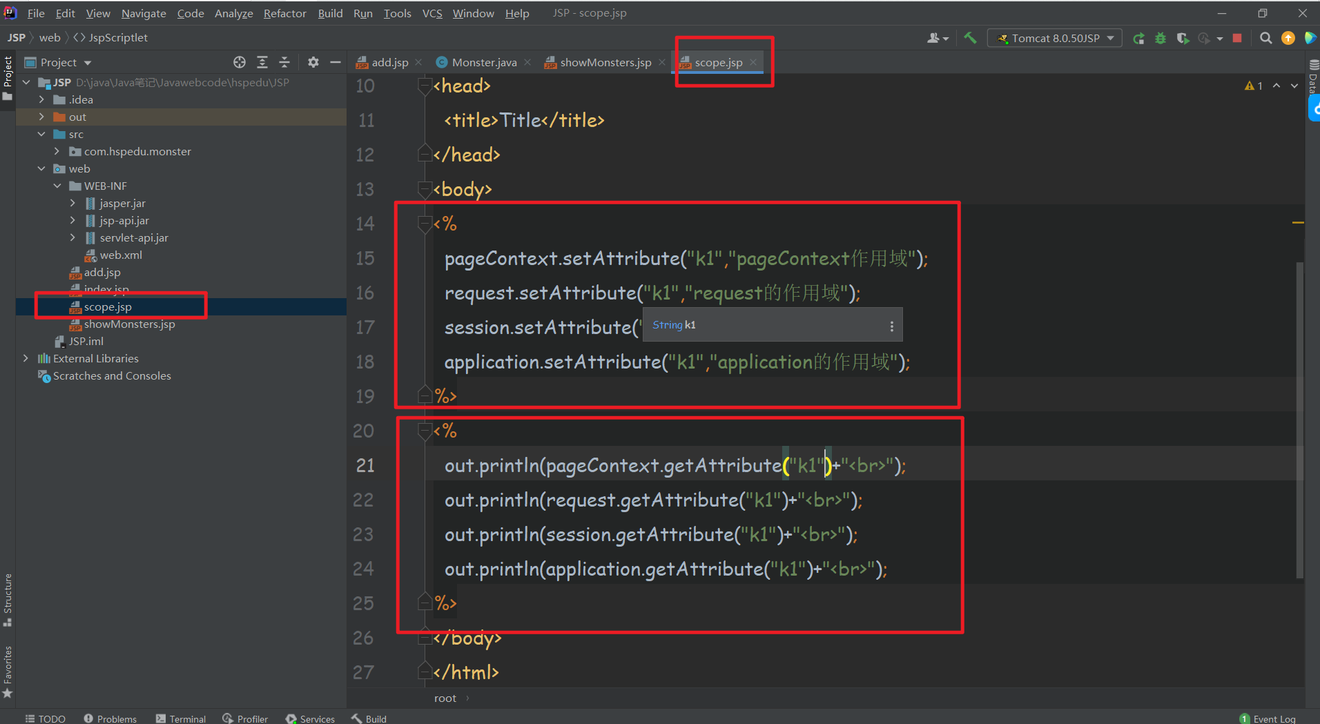Open the profiler run options dropdown arrow

(x=1220, y=39)
